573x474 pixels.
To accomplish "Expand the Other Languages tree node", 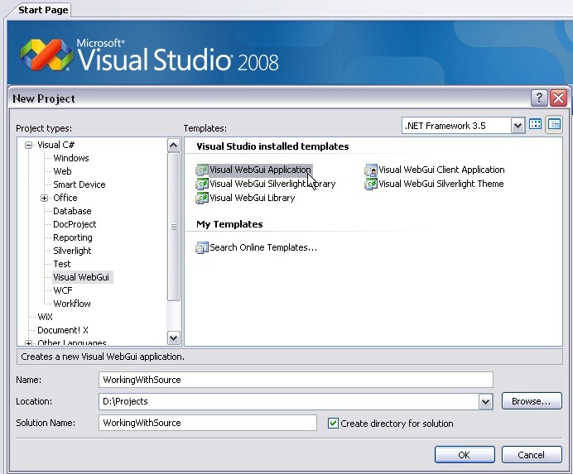I will point(28,343).
